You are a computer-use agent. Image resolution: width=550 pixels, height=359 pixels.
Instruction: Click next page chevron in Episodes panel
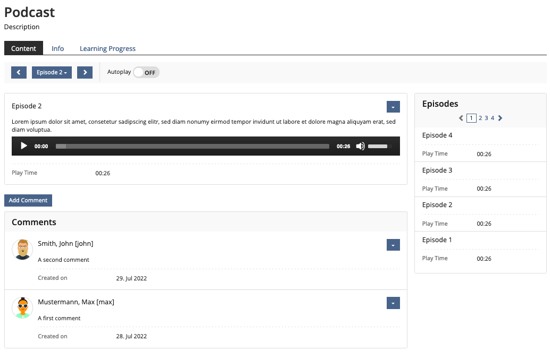tap(501, 118)
